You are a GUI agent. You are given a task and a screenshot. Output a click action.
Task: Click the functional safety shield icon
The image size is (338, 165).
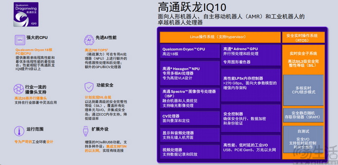(89, 87)
